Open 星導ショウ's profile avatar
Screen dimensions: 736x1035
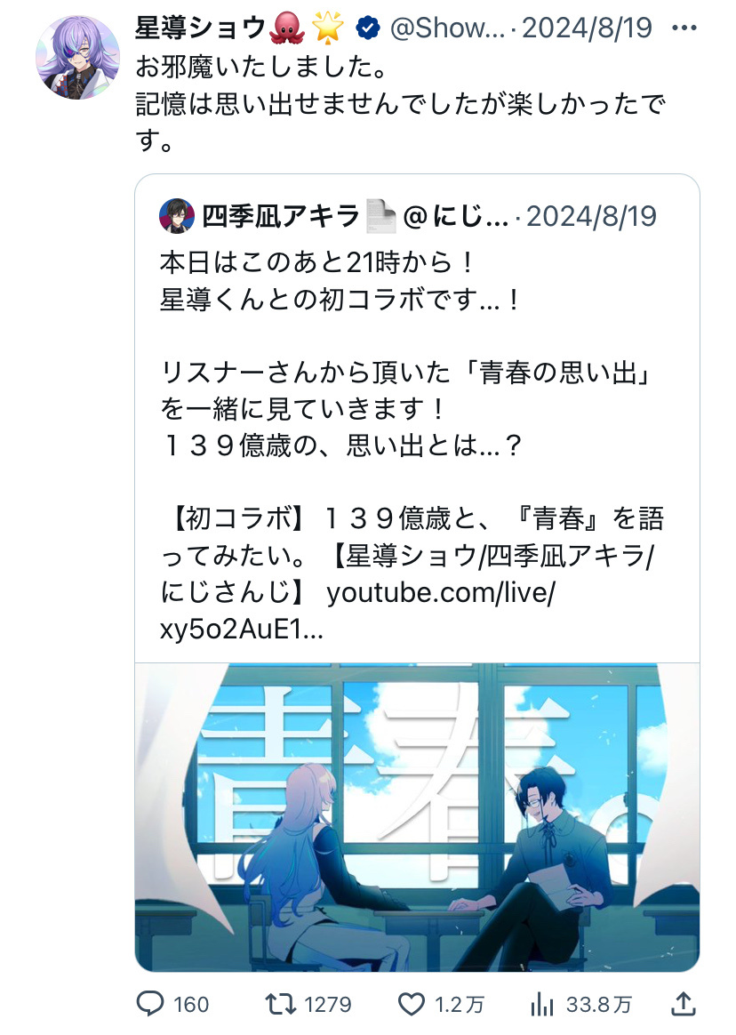tap(78, 58)
